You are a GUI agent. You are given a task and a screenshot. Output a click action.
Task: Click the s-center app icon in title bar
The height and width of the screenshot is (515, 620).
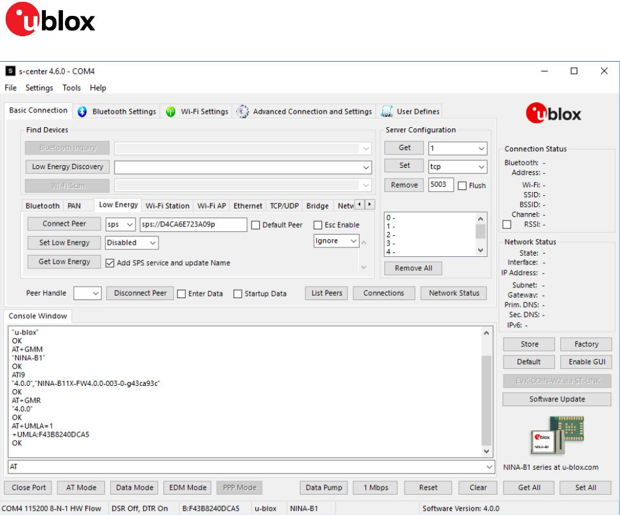click(10, 71)
